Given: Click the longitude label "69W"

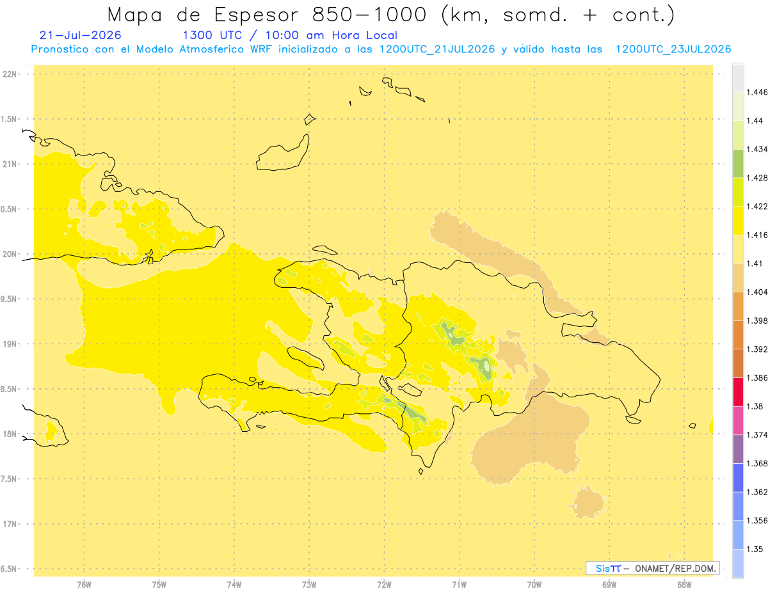Looking at the screenshot, I should coord(609,584).
